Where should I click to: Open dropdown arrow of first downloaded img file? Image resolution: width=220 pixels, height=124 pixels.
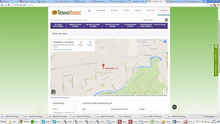click(23, 116)
